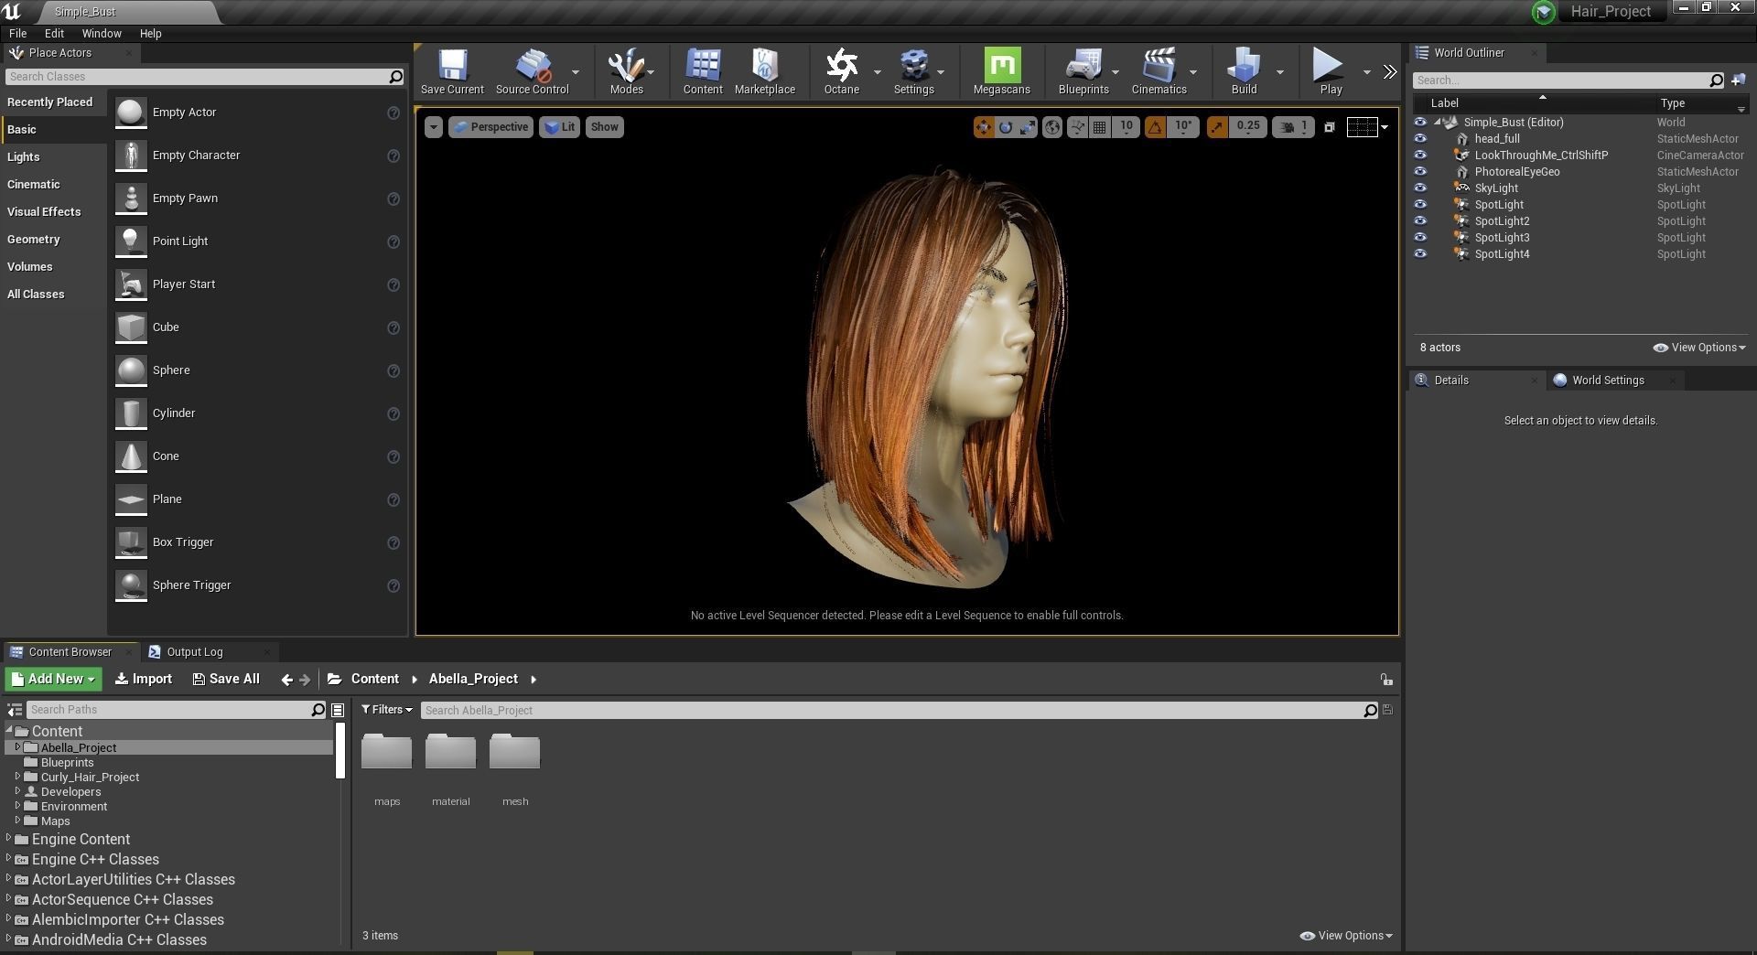This screenshot has height=955, width=1757.
Task: Toggle surface snapping icon in viewport
Action: click(x=1077, y=127)
